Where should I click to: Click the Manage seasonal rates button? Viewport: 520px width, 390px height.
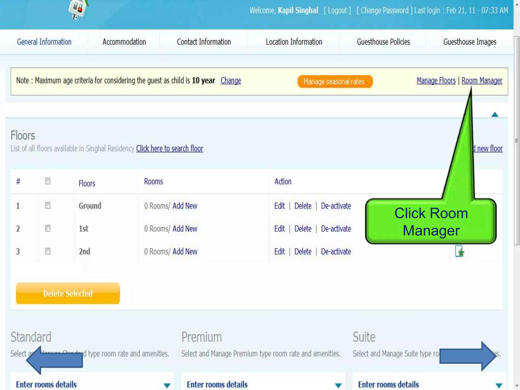click(x=335, y=82)
